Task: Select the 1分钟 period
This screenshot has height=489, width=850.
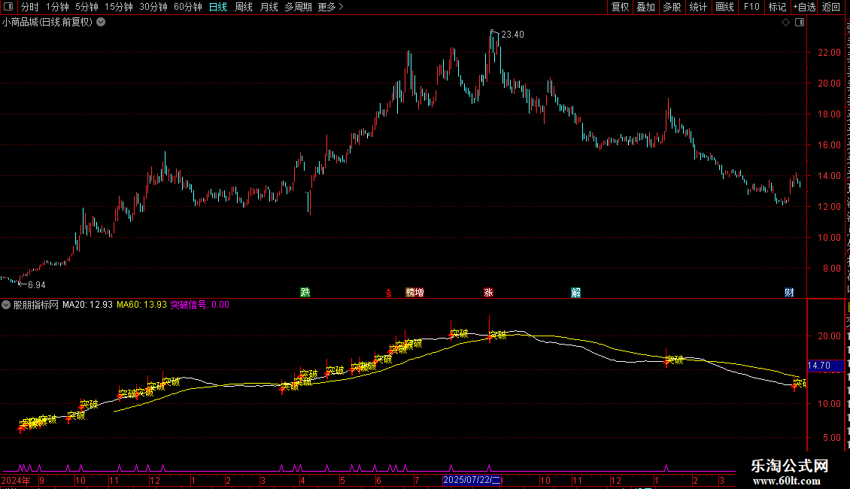Action: [57, 7]
